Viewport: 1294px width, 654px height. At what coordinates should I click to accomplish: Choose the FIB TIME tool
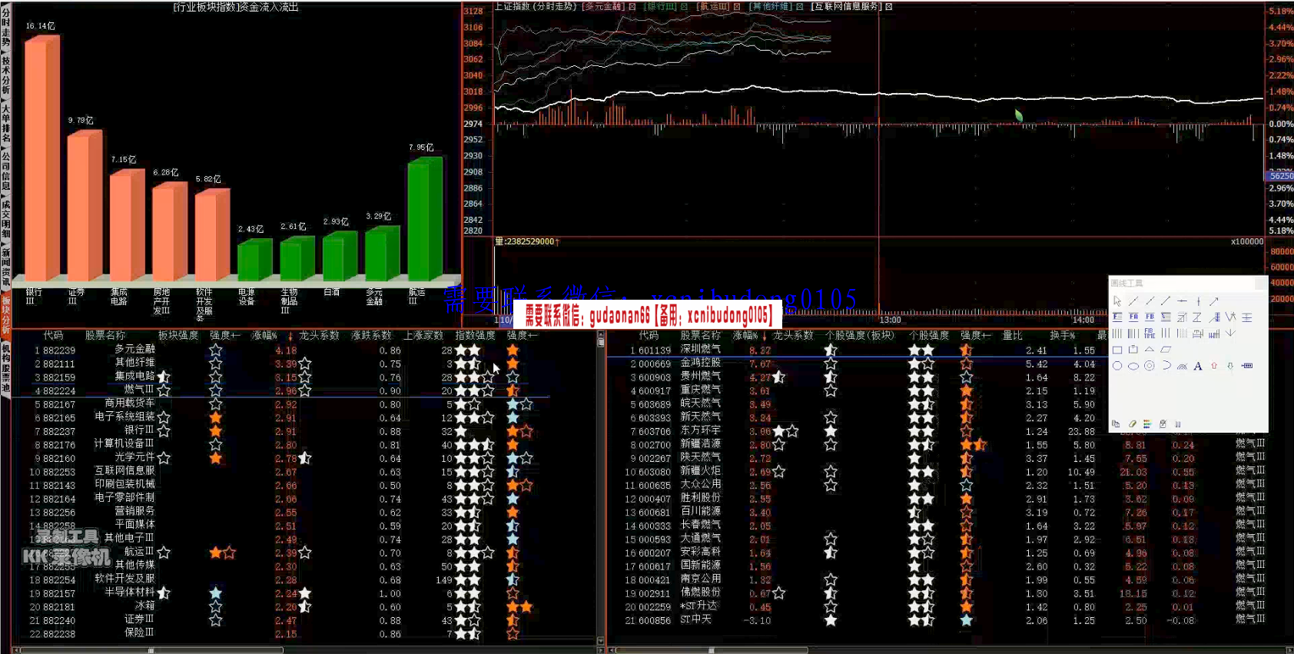[1150, 334]
